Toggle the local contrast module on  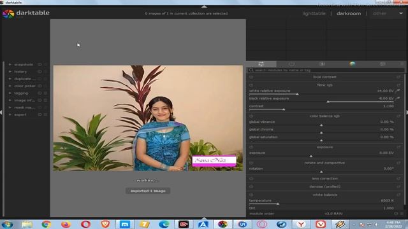251,77
